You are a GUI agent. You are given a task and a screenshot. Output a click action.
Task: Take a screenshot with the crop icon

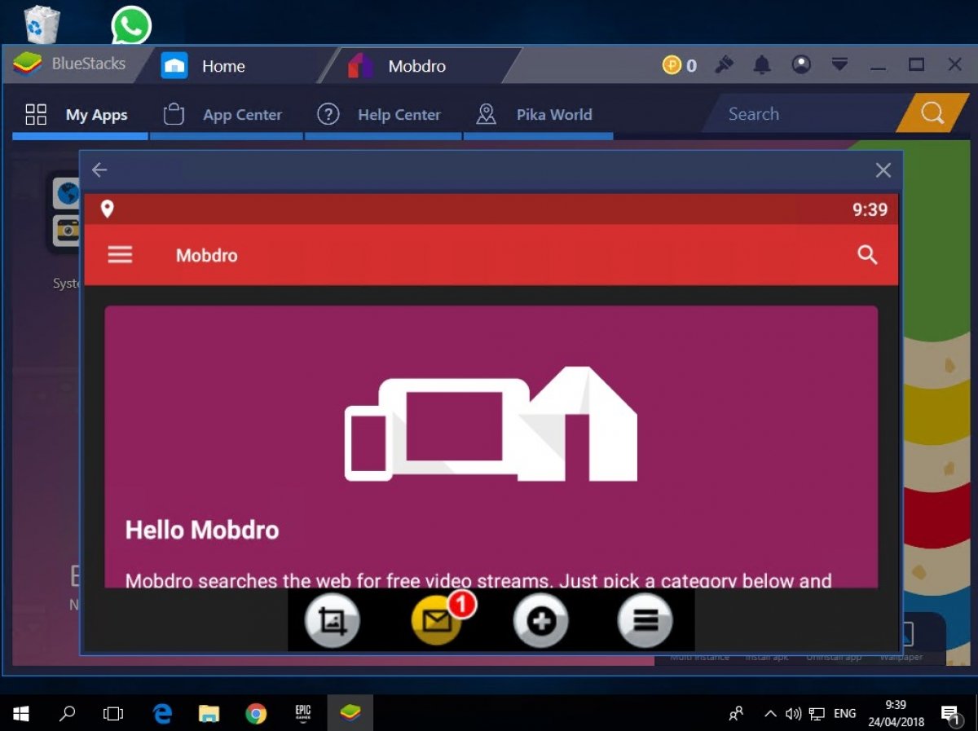333,621
